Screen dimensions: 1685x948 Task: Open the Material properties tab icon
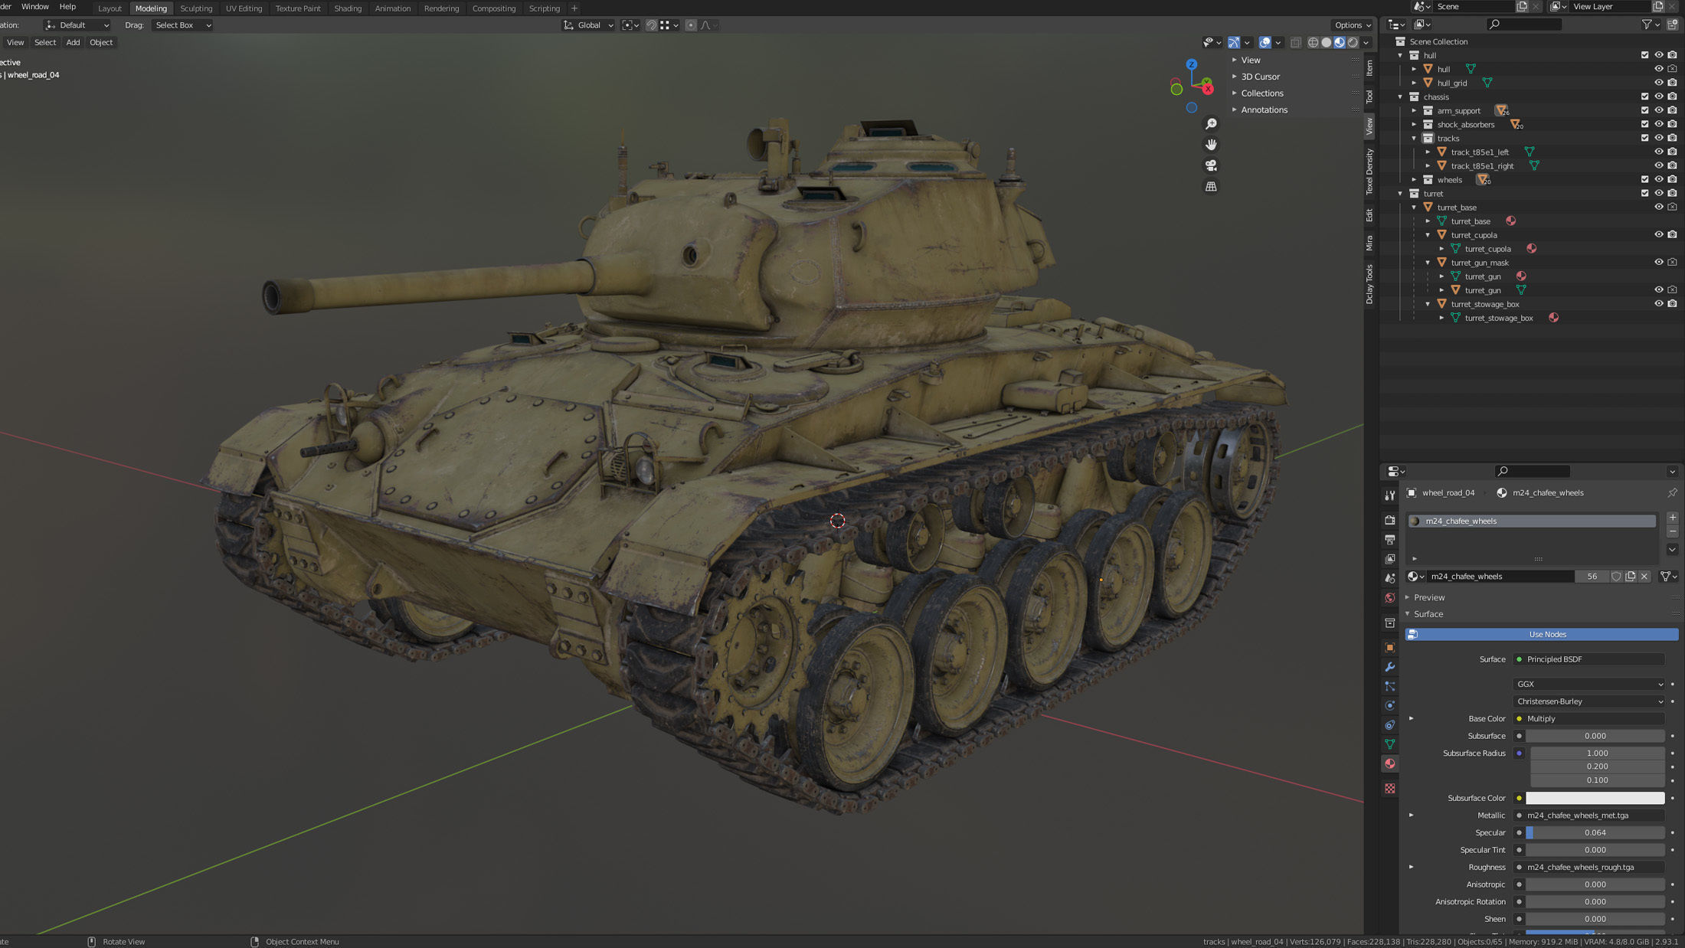1389,763
